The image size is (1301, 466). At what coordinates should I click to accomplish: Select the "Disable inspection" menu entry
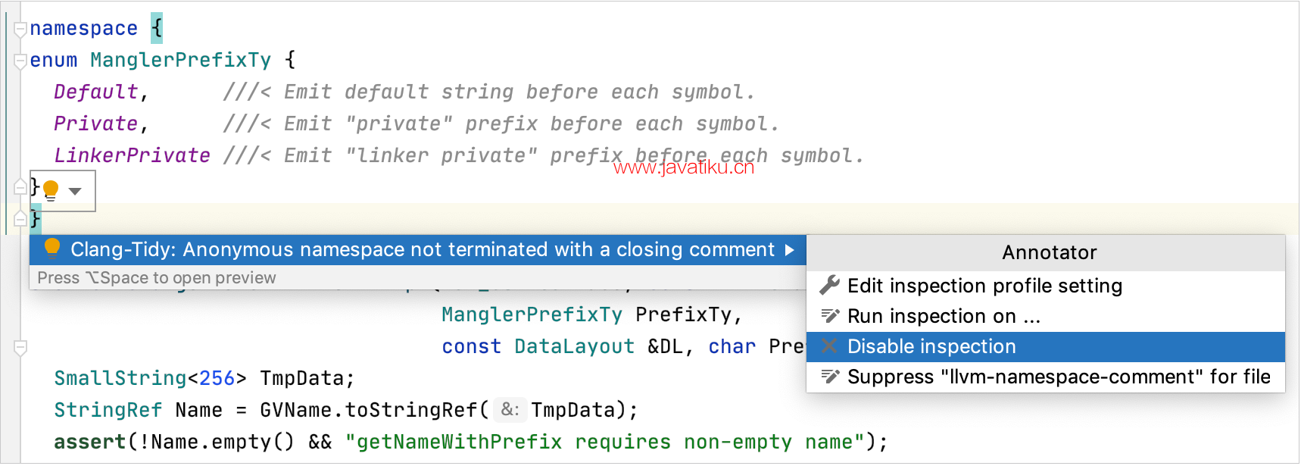(931, 346)
